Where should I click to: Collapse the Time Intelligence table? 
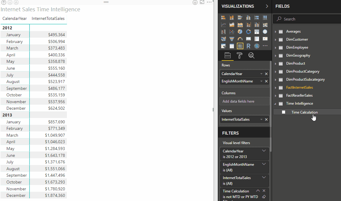coord(275,104)
